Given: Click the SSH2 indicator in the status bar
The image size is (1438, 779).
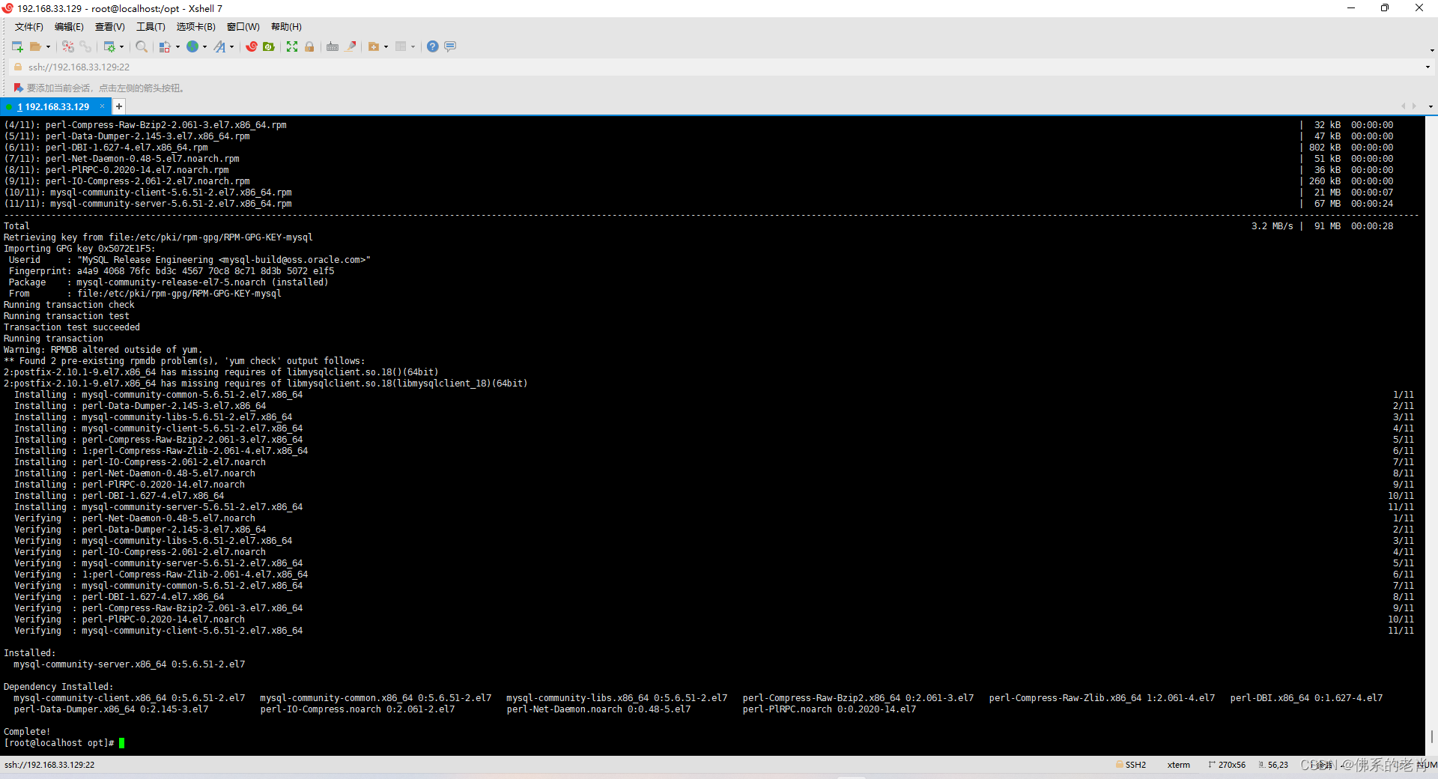Looking at the screenshot, I should click(1135, 765).
